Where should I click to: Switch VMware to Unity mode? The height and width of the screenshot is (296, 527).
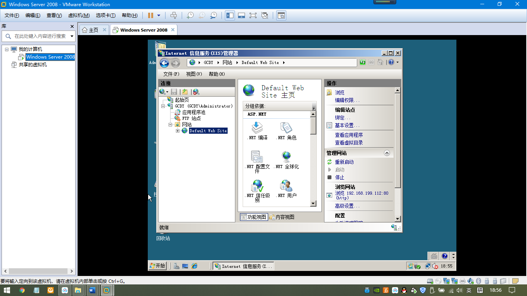(x=265, y=15)
